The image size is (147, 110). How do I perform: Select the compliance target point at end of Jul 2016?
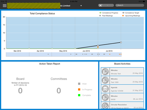click(x=121, y=42)
